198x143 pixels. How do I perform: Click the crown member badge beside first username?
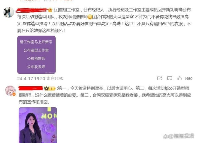coord(50,10)
